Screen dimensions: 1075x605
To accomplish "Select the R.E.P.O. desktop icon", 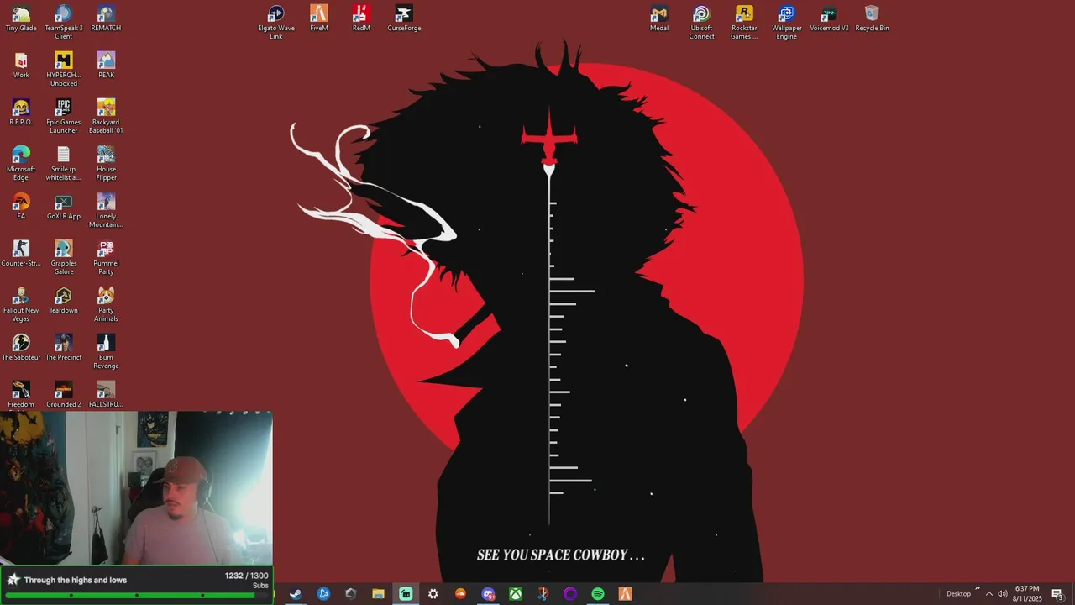I will point(21,113).
